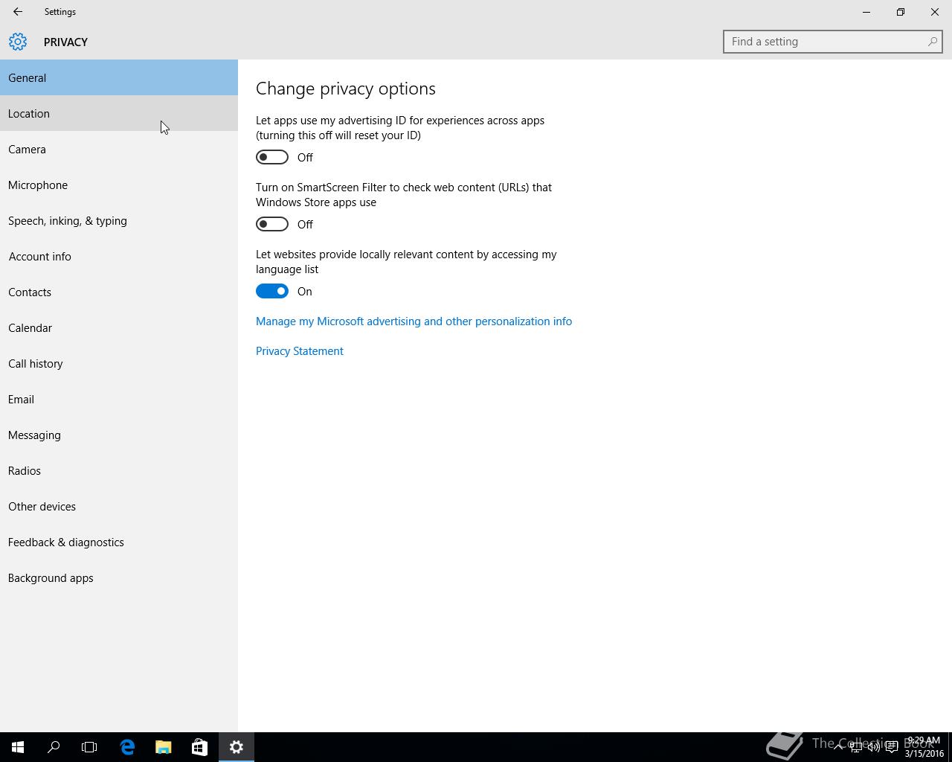The image size is (952, 762).
Task: Select the General category
Action: pyautogui.click(x=119, y=77)
